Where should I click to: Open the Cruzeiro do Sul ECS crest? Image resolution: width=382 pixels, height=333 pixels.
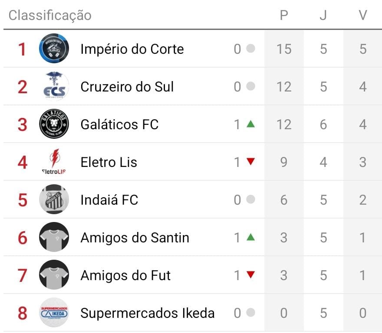click(x=54, y=86)
